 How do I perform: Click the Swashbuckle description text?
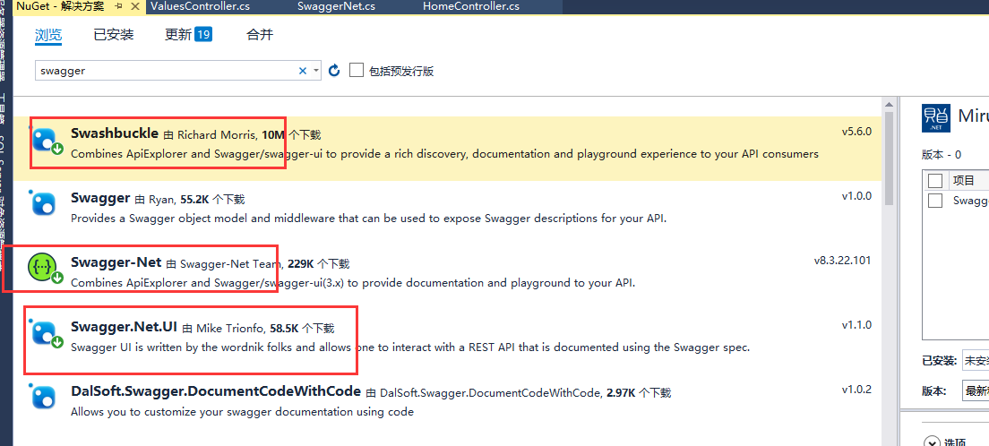pos(444,154)
